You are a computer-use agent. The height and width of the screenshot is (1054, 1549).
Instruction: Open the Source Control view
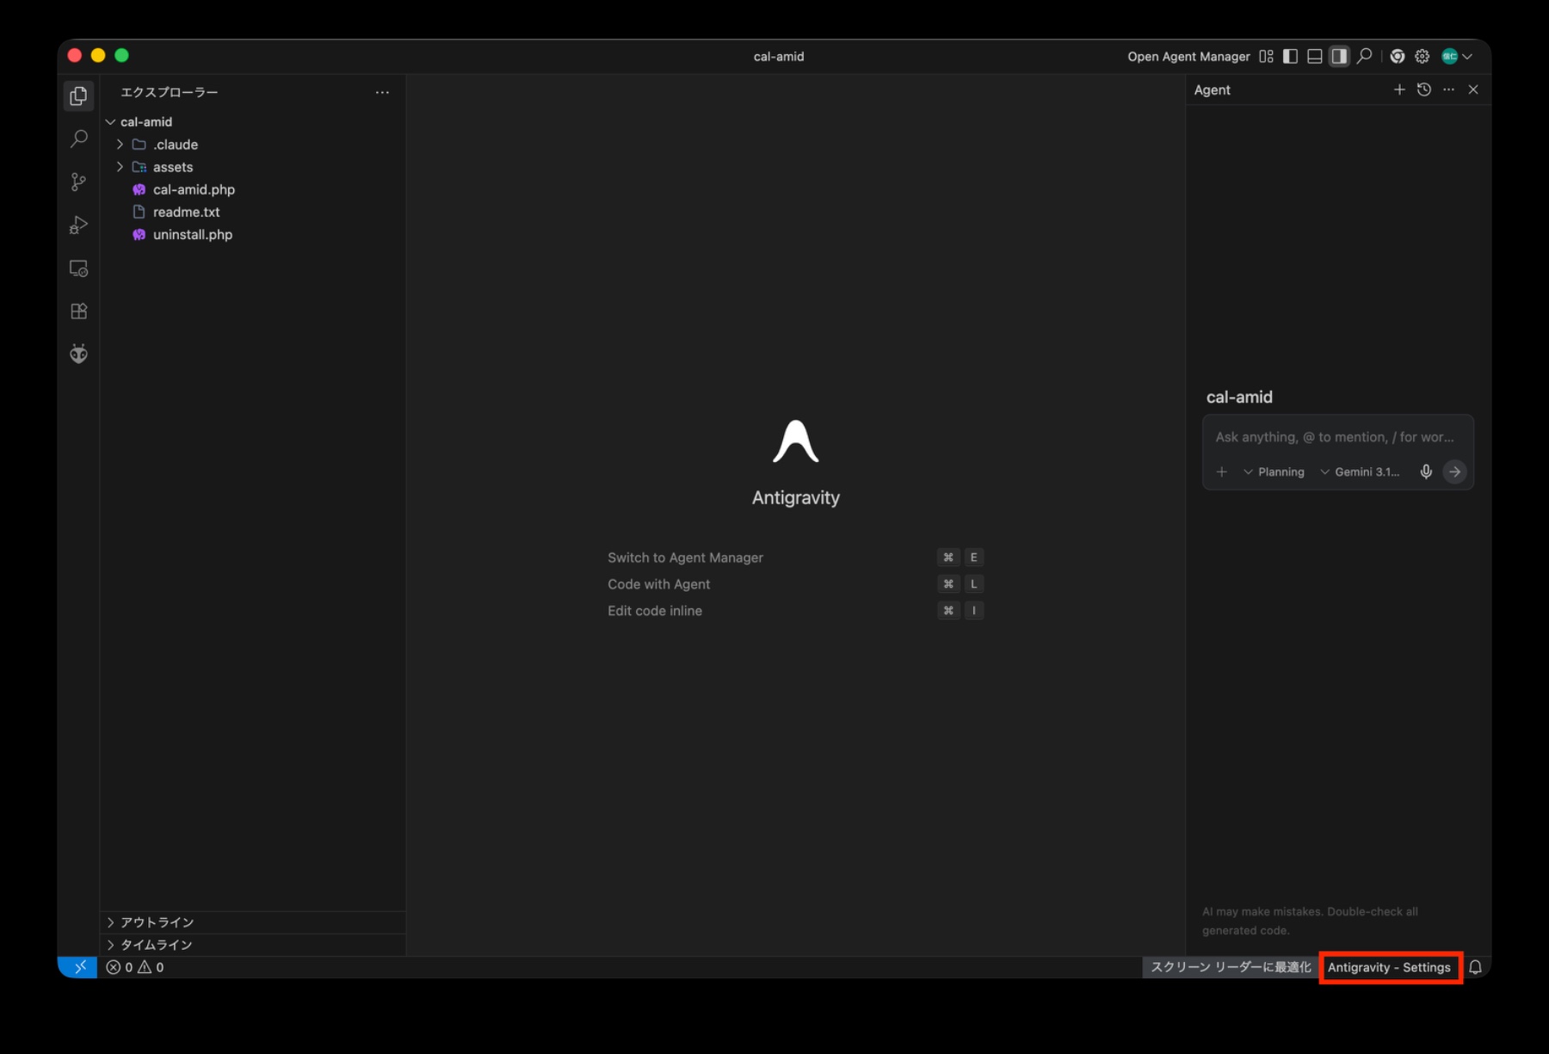click(x=78, y=182)
